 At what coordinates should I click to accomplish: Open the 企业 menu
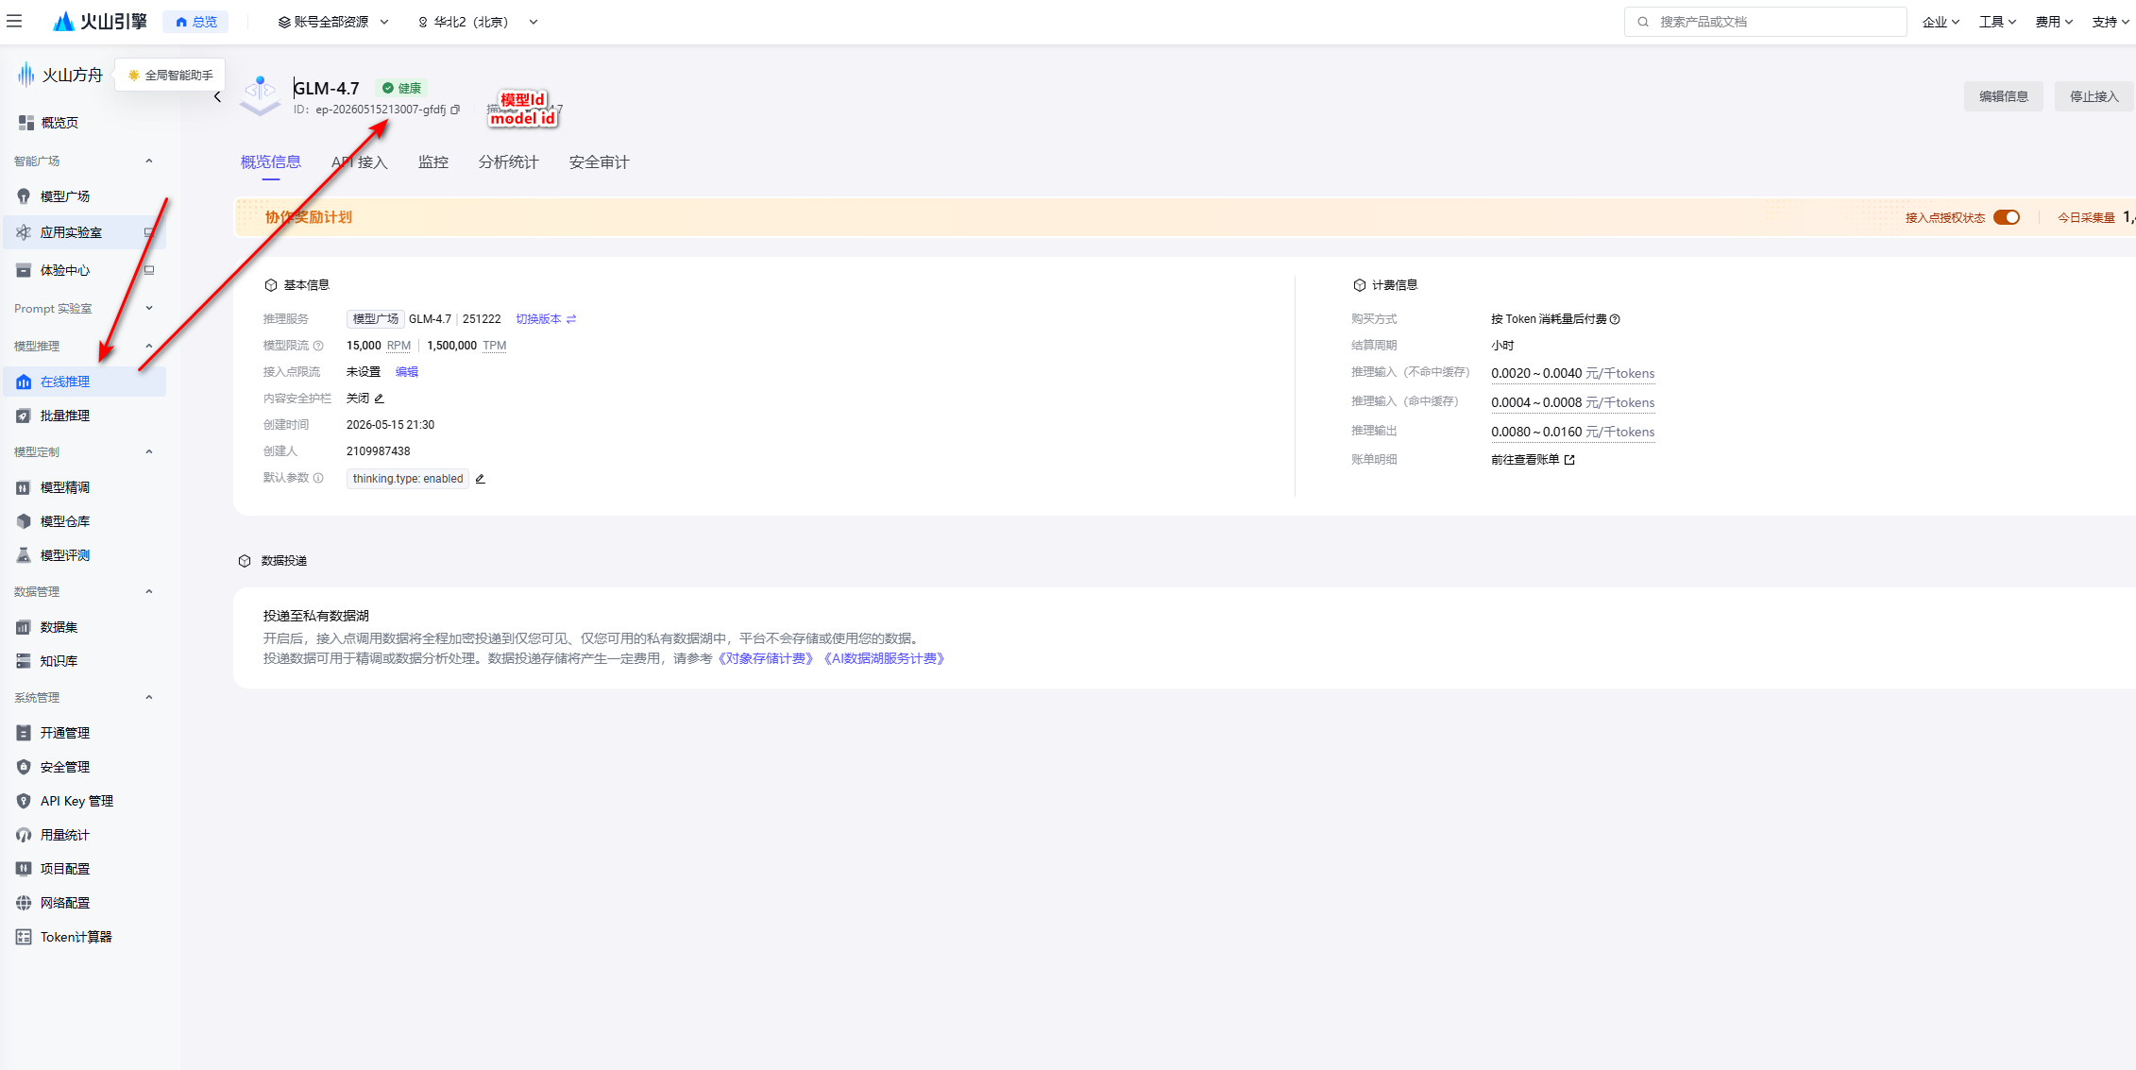(1941, 22)
